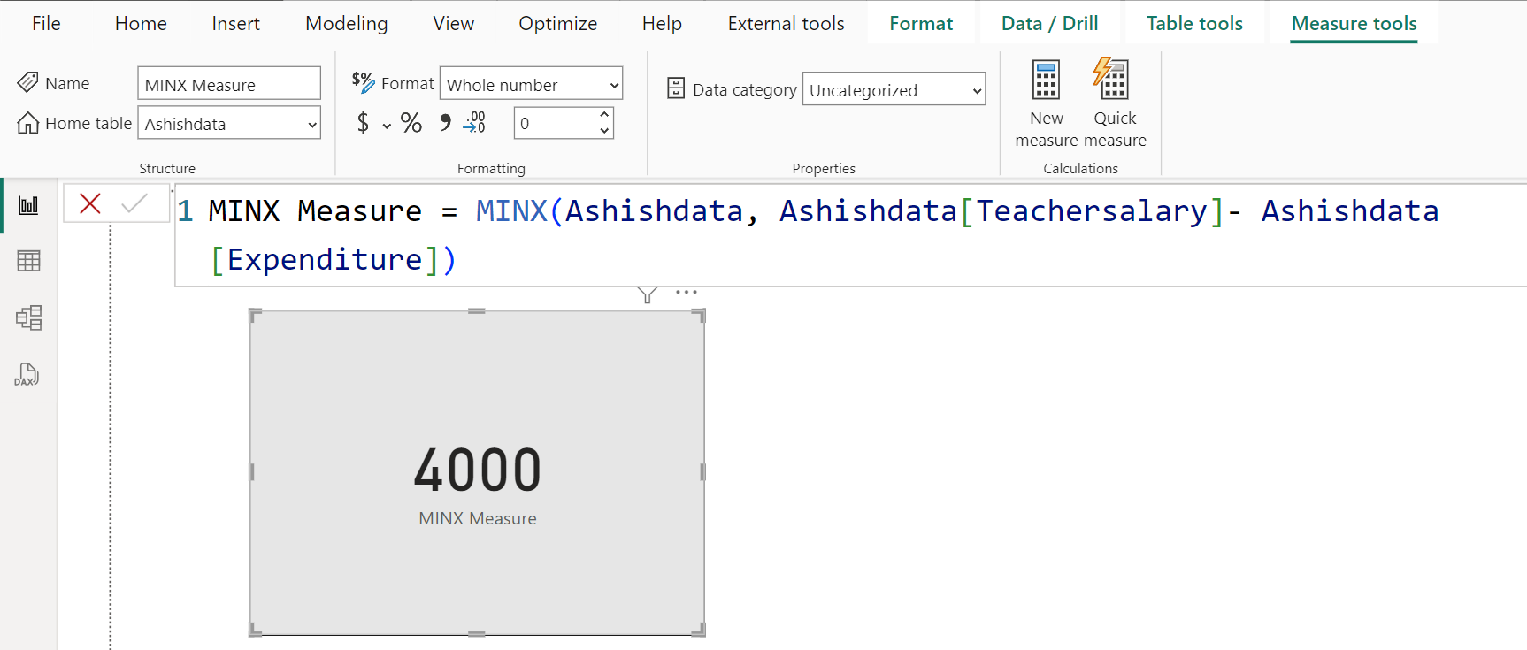Viewport: 1527px width, 650px height.
Task: Open Report view from left sidebar
Action: click(x=28, y=205)
